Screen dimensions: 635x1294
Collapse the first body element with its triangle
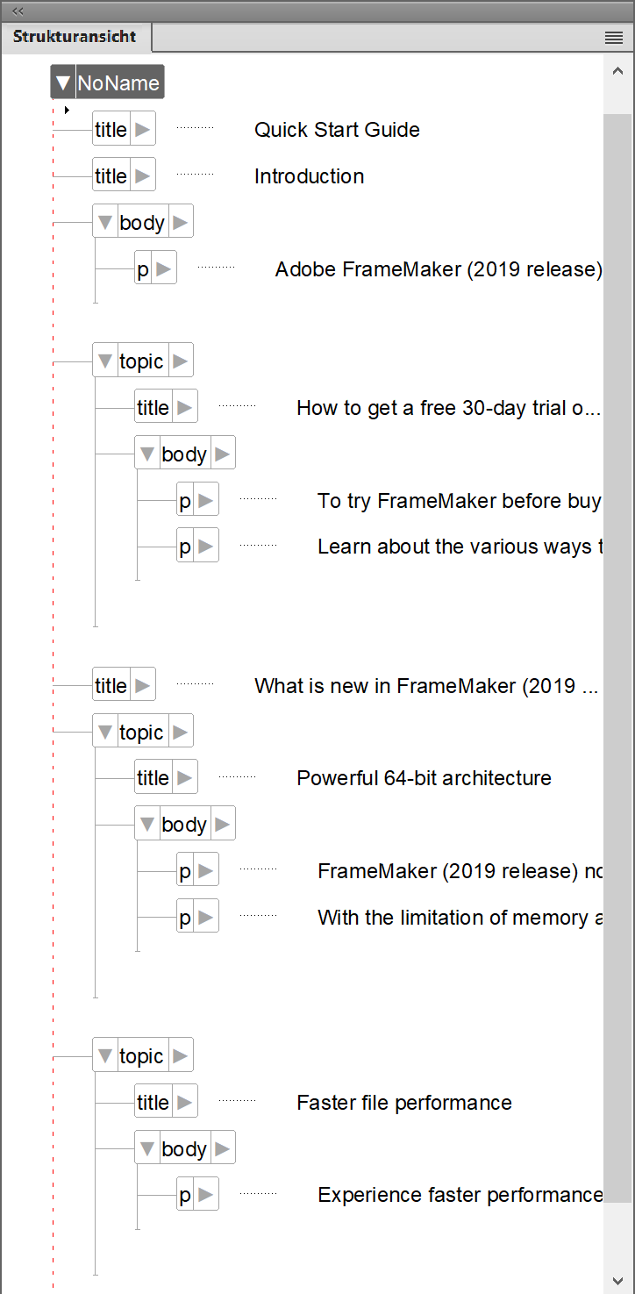click(104, 220)
